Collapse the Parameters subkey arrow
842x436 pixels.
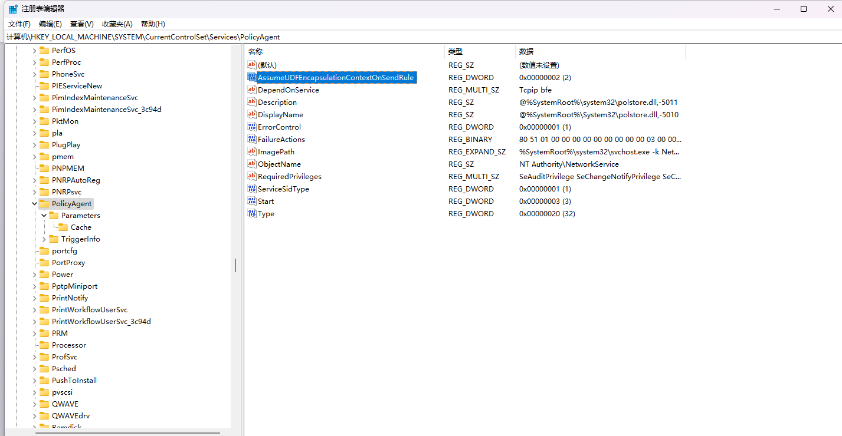click(x=44, y=216)
